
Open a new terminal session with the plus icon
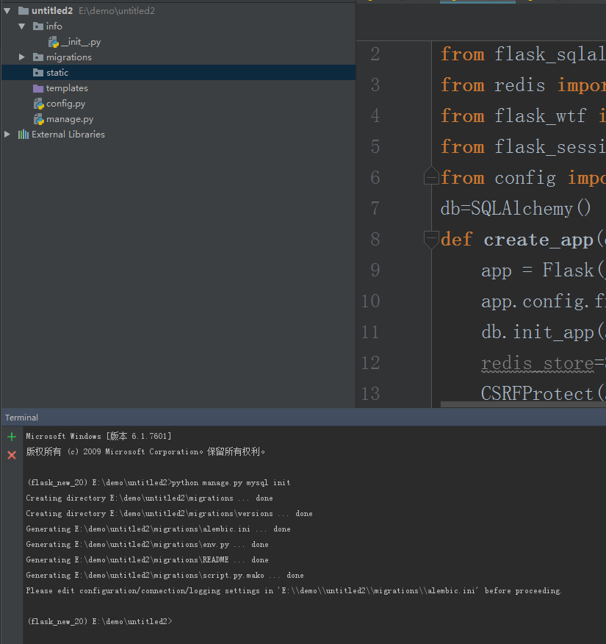(x=11, y=437)
